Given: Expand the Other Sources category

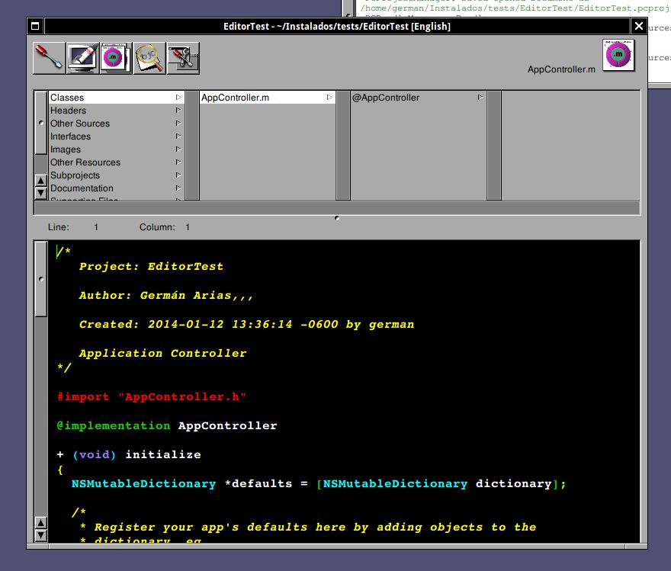Looking at the screenshot, I should [x=80, y=124].
